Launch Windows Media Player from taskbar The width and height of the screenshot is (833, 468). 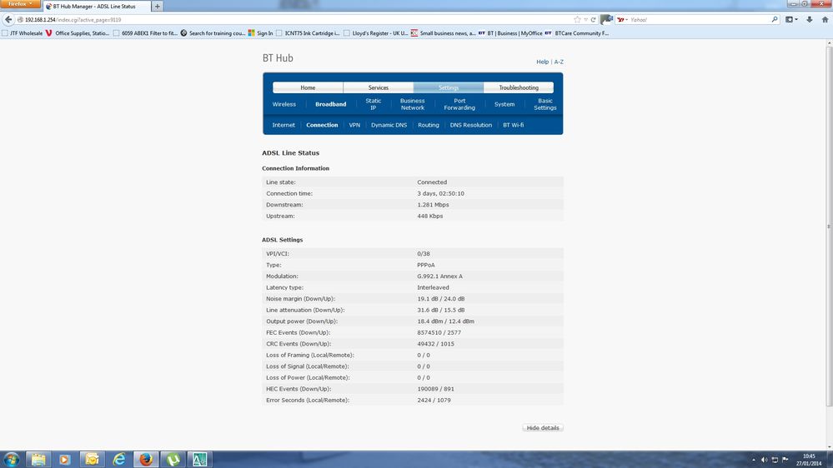point(65,459)
